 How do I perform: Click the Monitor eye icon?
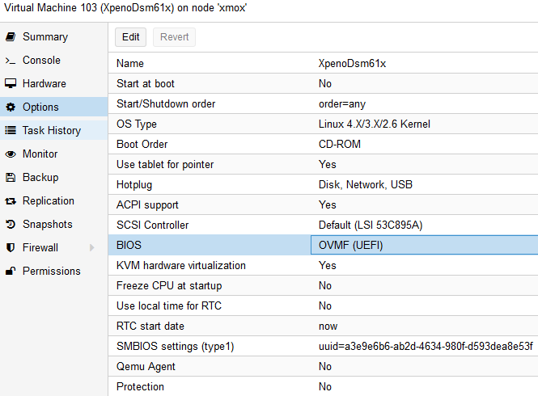tap(11, 154)
